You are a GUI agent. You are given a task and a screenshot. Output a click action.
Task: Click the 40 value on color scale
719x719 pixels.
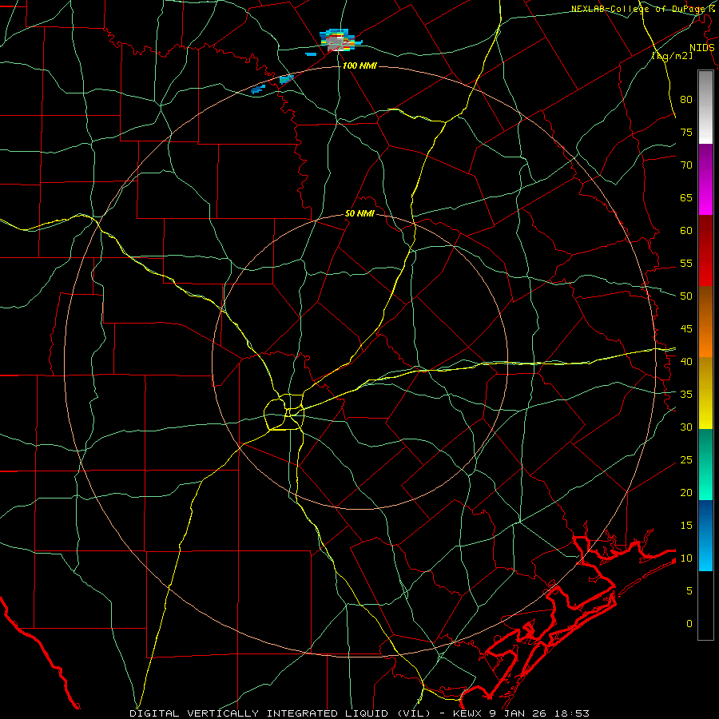click(x=686, y=361)
